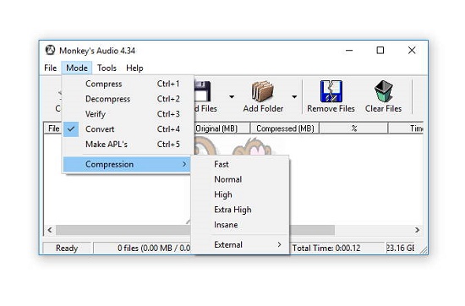Sort by the % column header
The height and width of the screenshot is (306, 465).
coord(353,128)
